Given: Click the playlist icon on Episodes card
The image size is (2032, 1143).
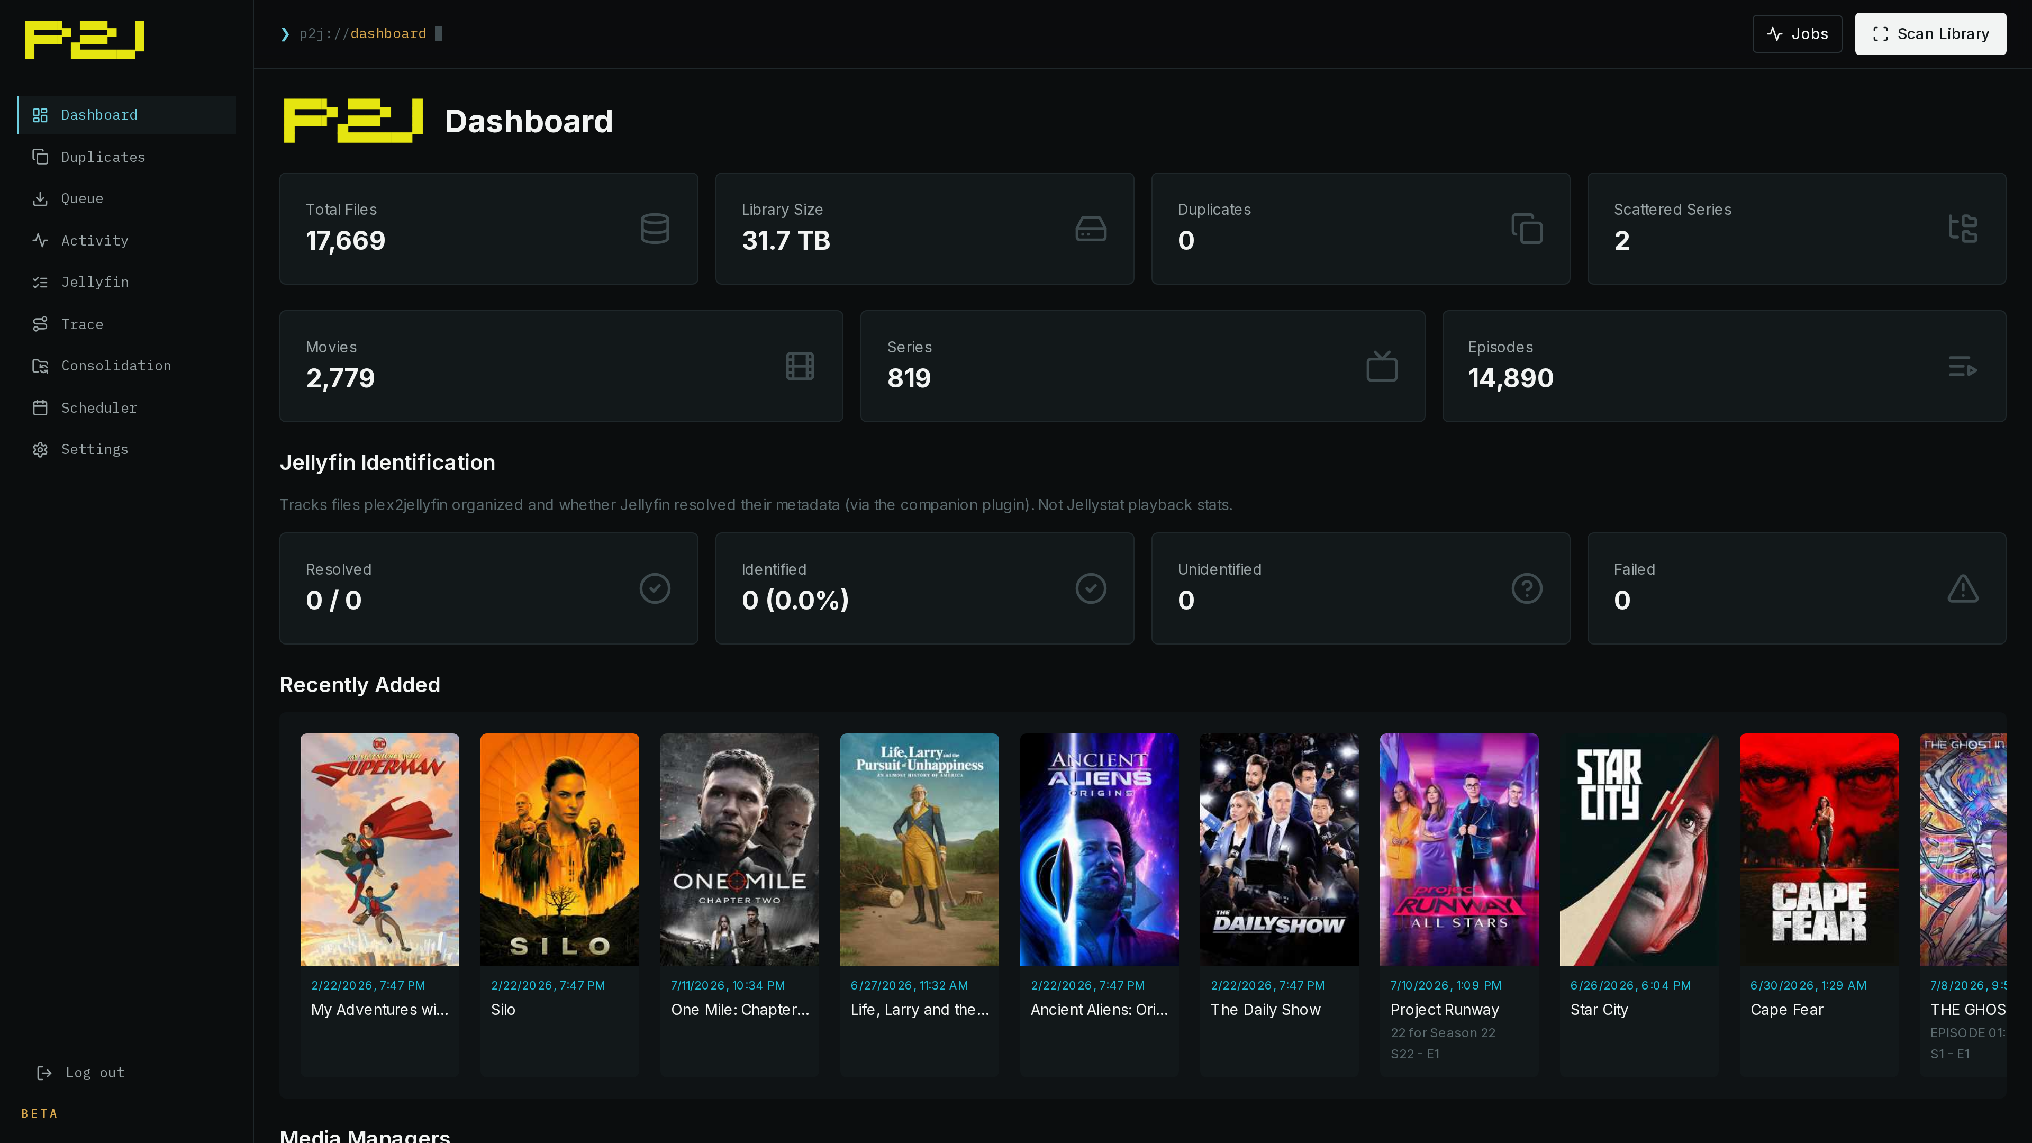Looking at the screenshot, I should point(1963,366).
